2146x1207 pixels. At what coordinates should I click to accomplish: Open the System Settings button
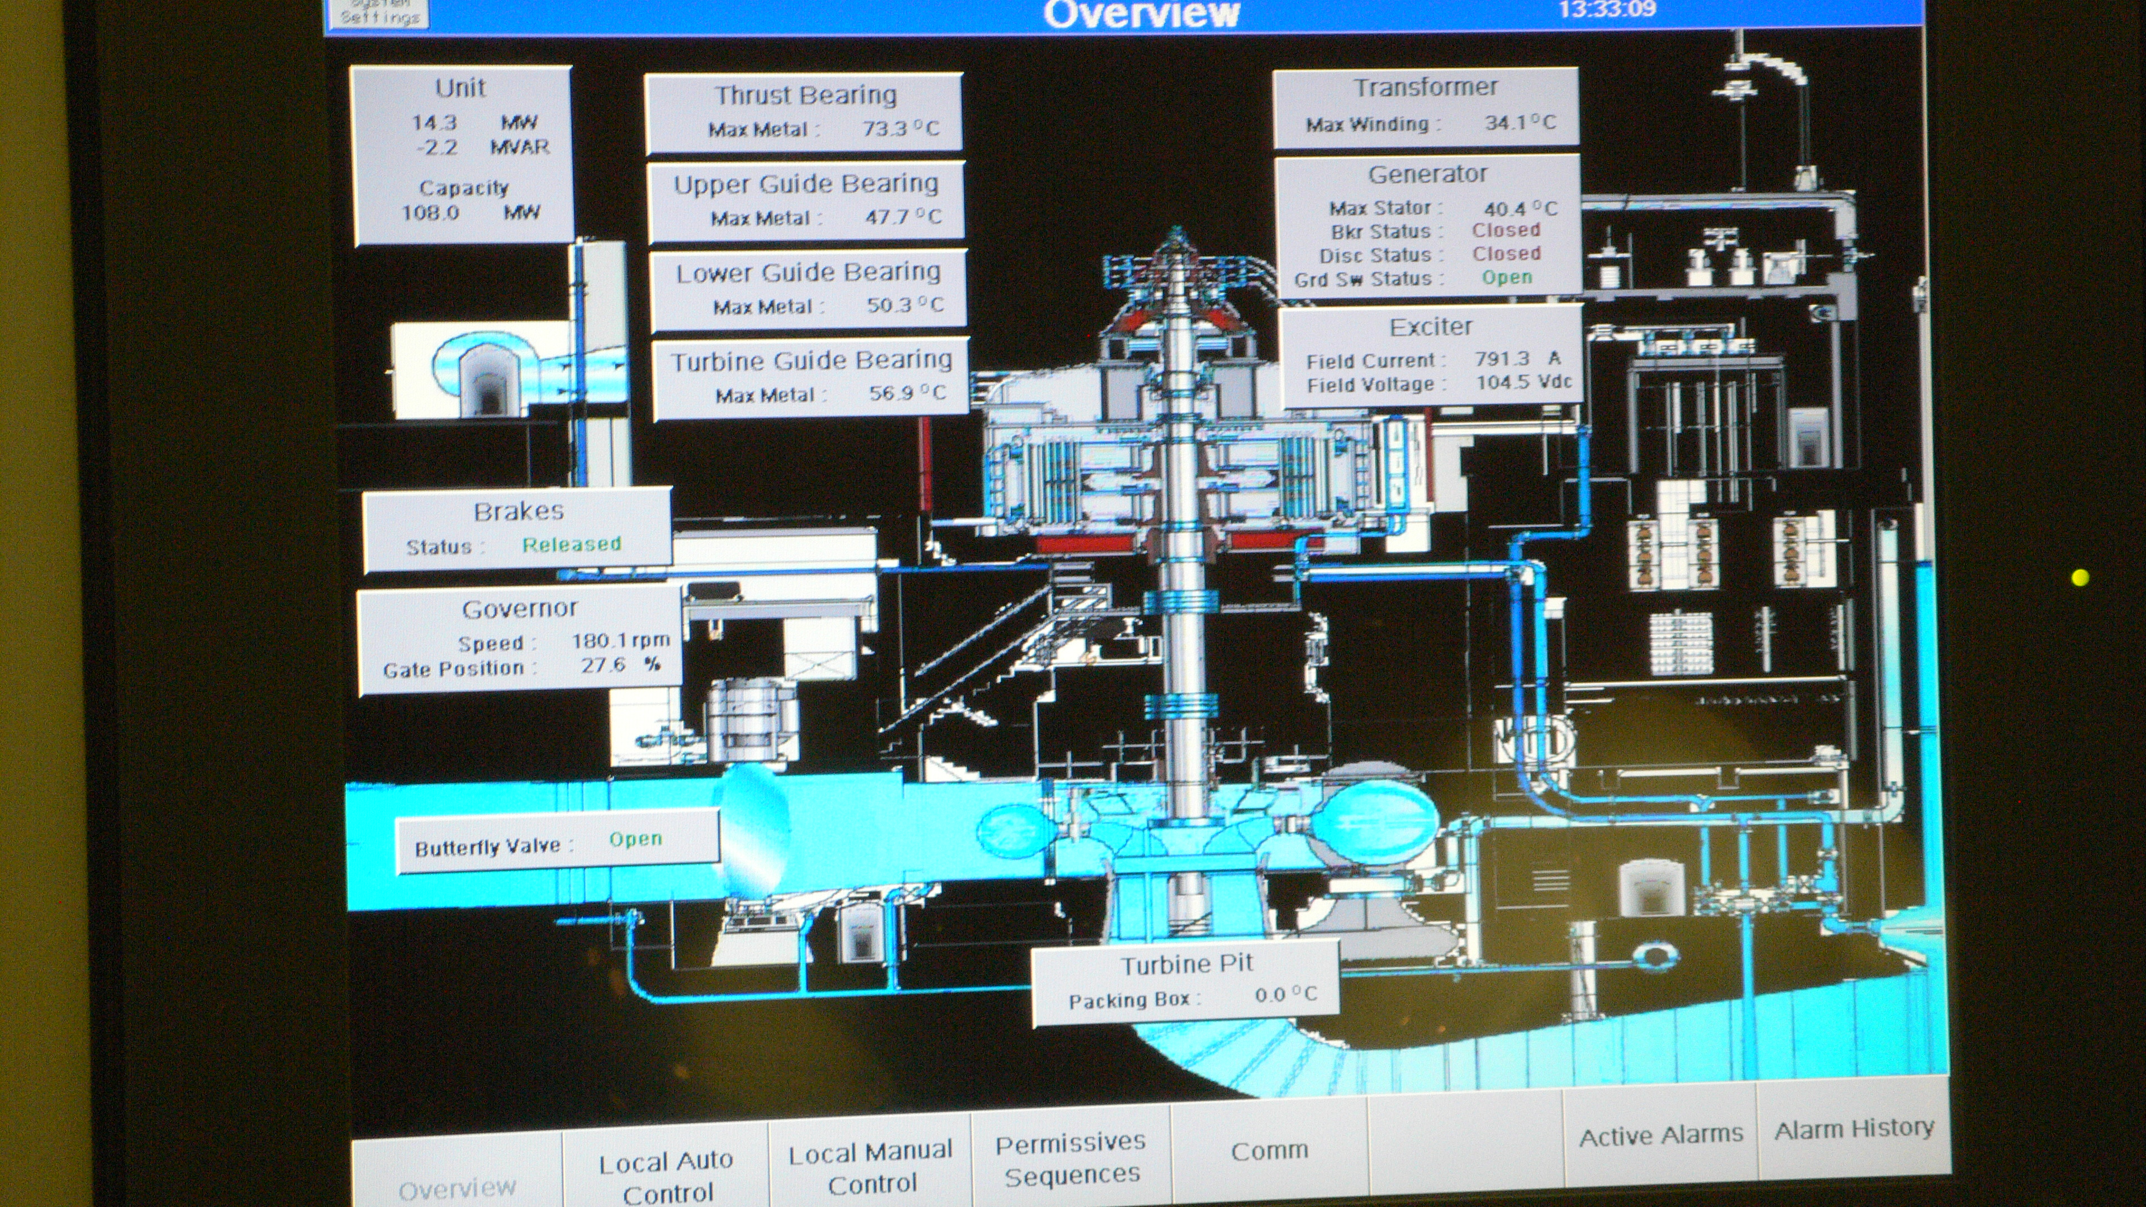tap(379, 13)
